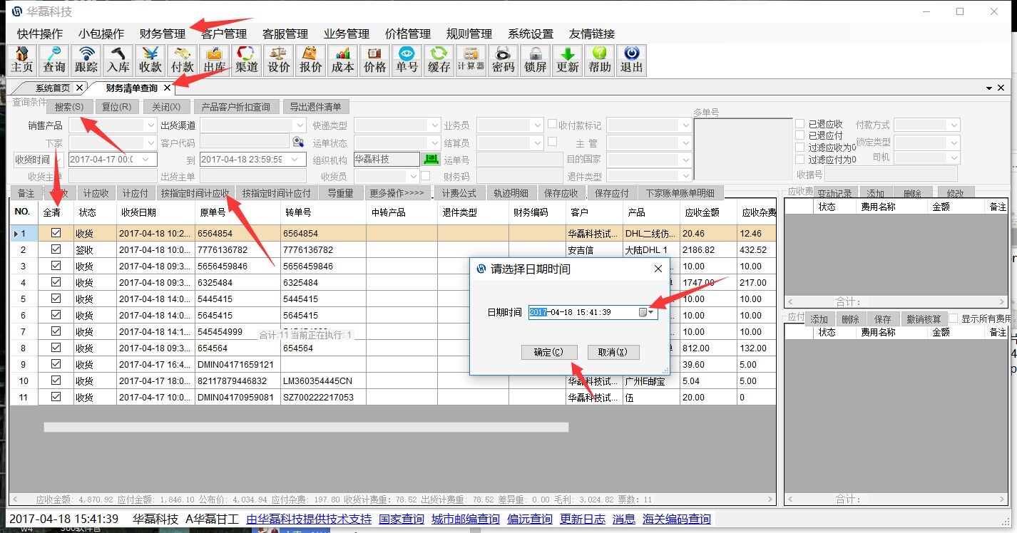Viewport: 1017px width, 533px height.
Task: Tick the 显示所有费用 checkbox
Action: pos(954,319)
